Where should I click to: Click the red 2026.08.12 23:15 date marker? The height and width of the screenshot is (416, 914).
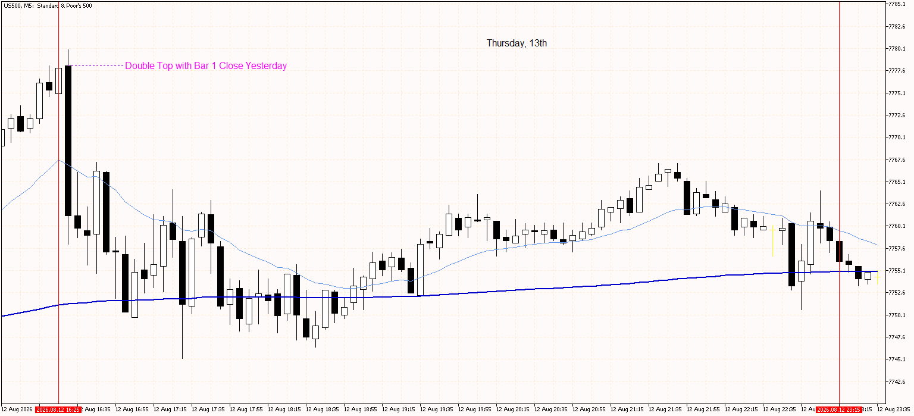point(839,410)
